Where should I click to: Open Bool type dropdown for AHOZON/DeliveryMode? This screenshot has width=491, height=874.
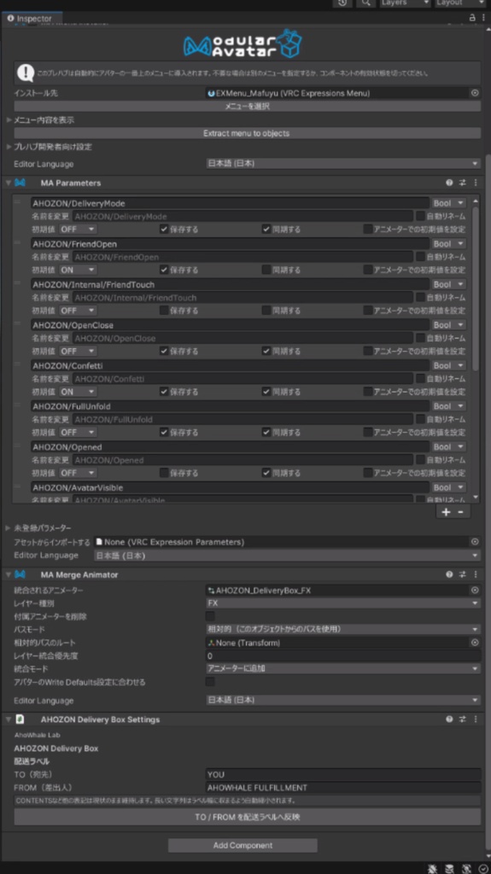click(448, 203)
